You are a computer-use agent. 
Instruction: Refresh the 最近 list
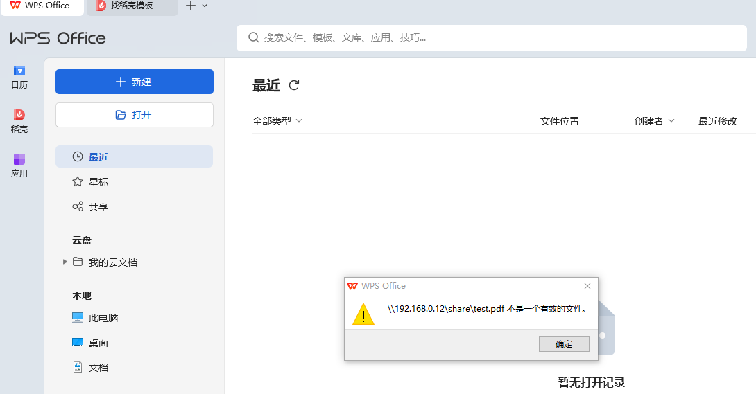coord(294,86)
